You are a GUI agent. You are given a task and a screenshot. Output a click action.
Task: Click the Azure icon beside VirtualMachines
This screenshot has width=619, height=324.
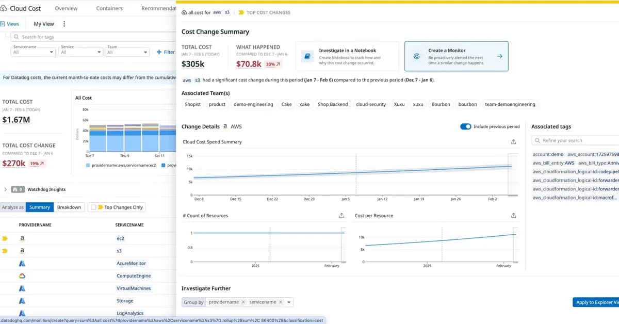[22, 288]
